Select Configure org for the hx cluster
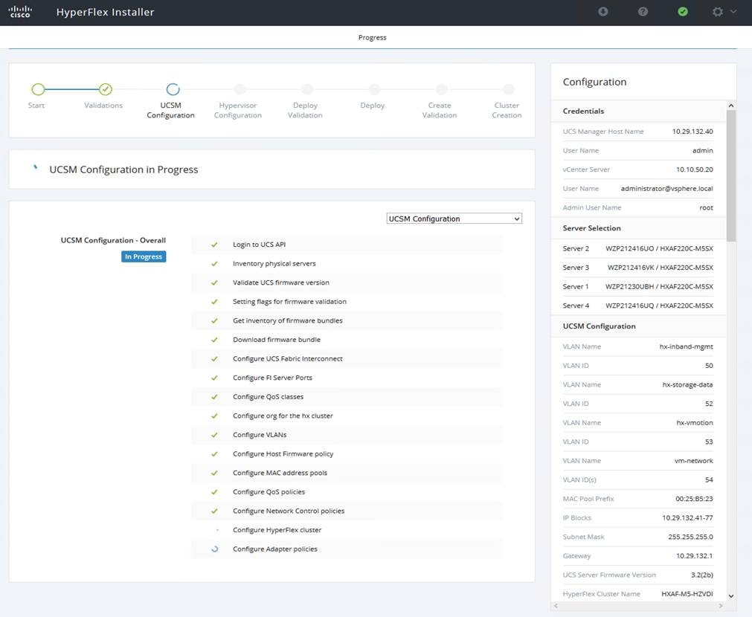752x617 pixels. click(x=283, y=416)
